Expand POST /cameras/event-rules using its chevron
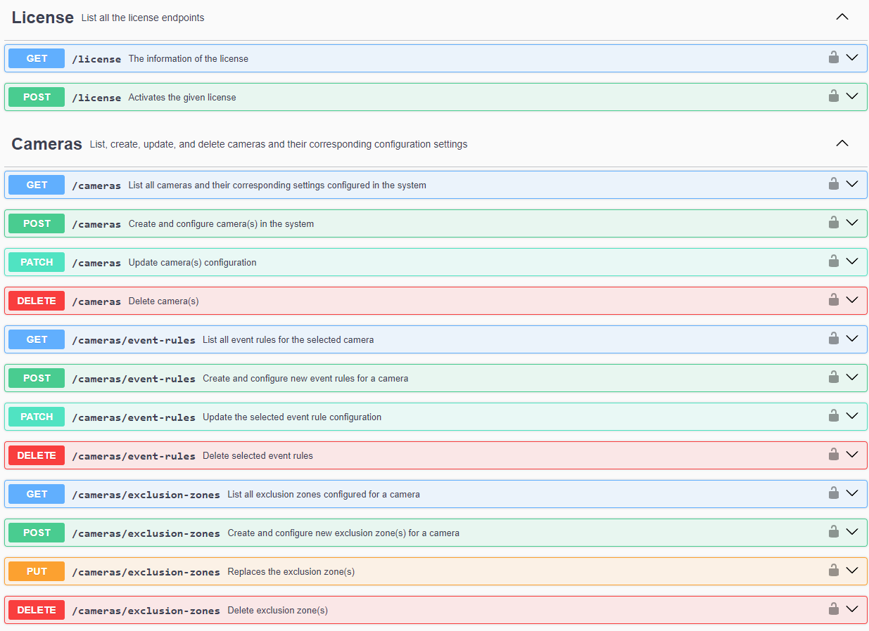 (x=852, y=377)
